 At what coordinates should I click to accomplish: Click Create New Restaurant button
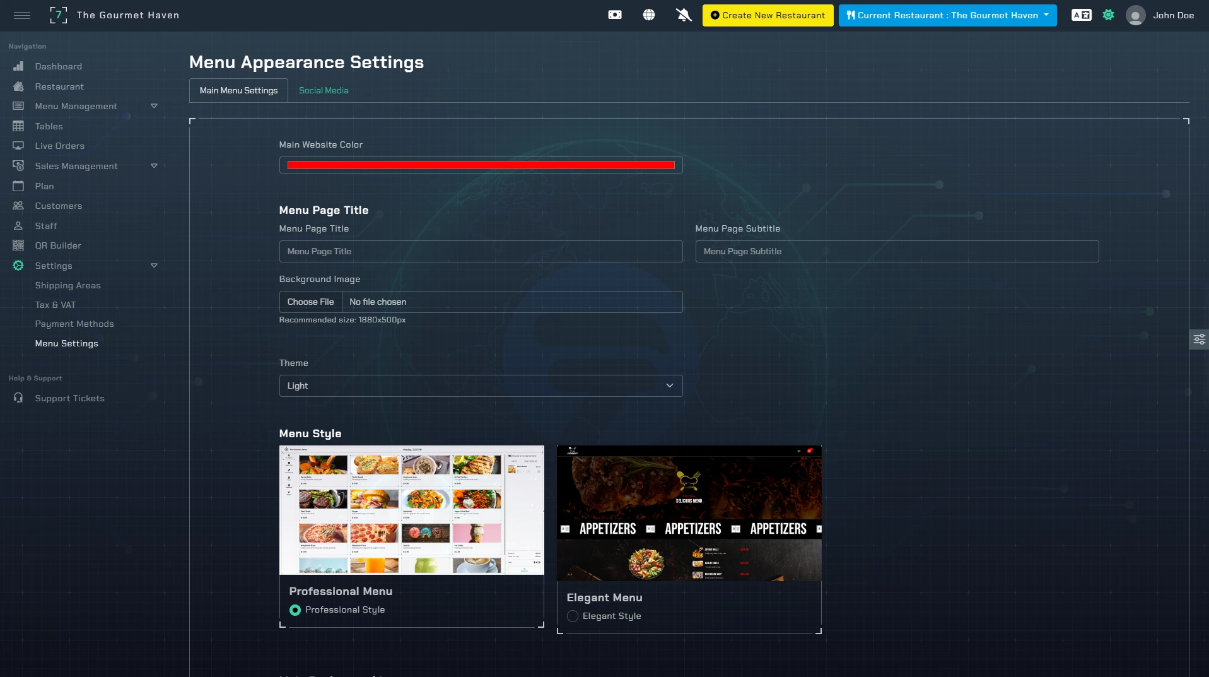[x=768, y=15]
